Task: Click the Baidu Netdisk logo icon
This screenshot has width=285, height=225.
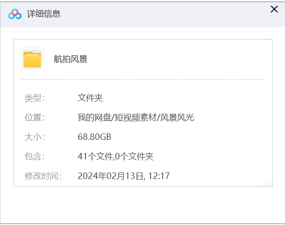Action: (15, 14)
